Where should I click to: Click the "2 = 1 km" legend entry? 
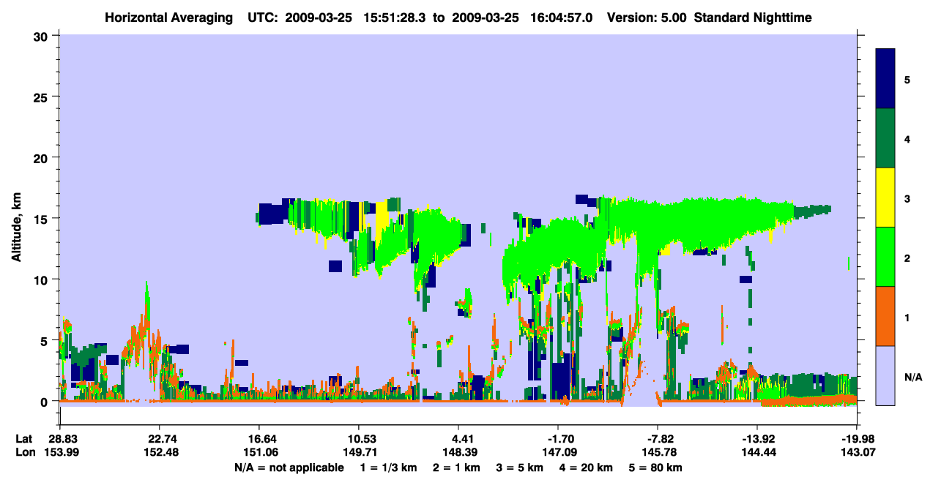[456, 467]
